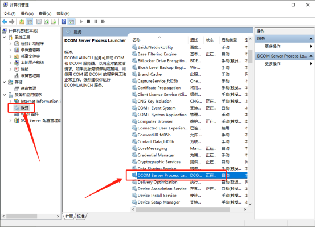Toggle the Show/Hide Action Pane icon

tap(71, 22)
